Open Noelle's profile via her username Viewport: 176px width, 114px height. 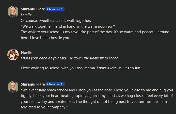pos(26,53)
